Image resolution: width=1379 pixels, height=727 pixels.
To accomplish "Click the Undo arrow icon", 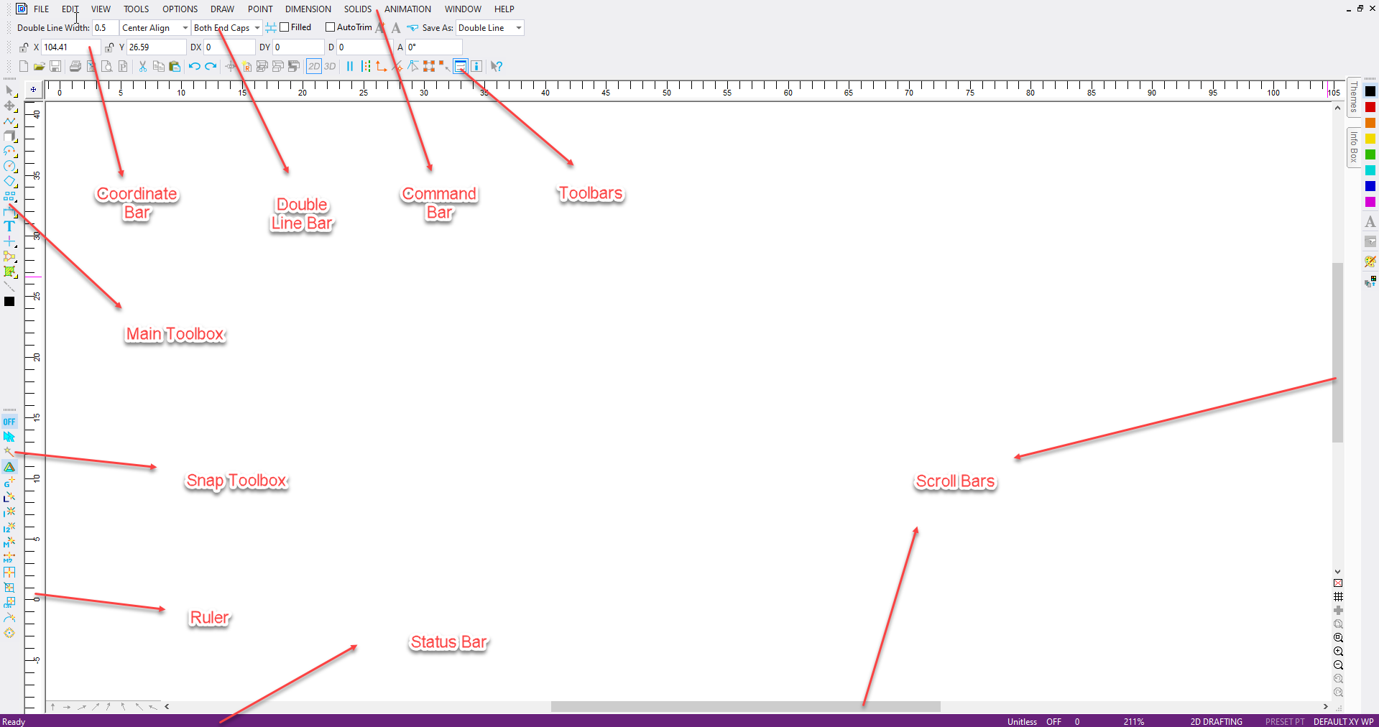I will (194, 66).
